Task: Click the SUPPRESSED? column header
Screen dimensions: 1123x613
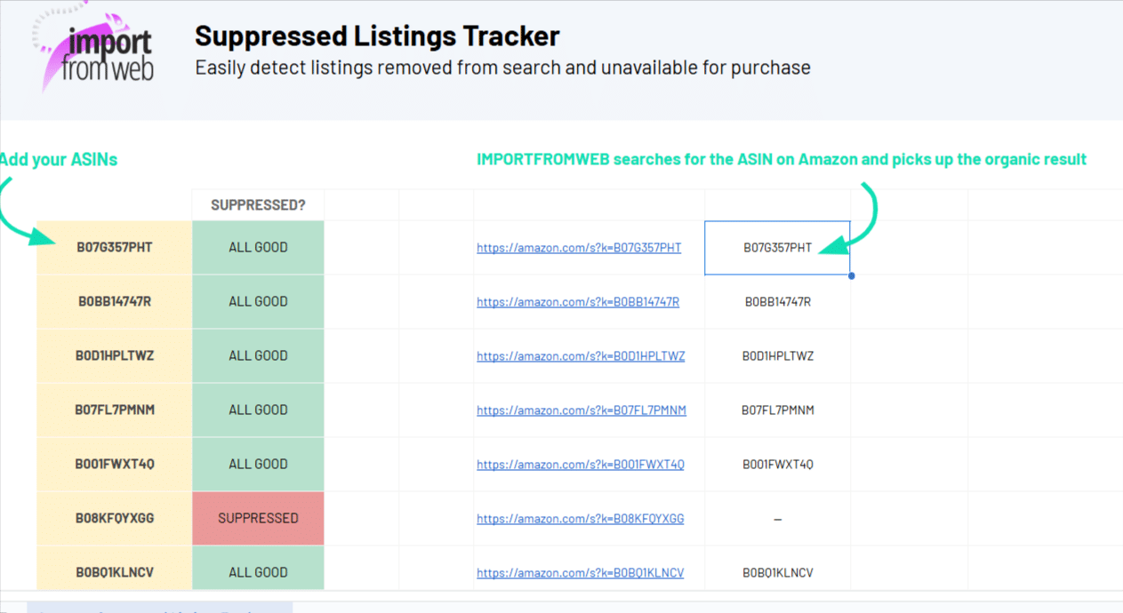Action: [x=258, y=205]
